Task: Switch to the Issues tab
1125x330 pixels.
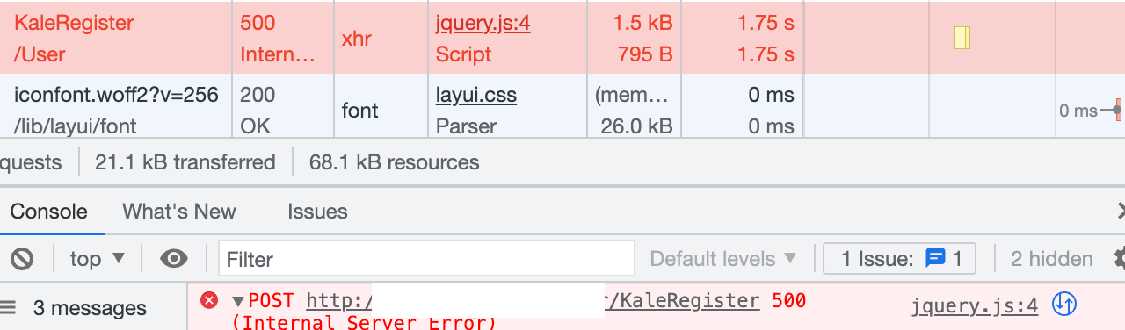Action: 317,212
